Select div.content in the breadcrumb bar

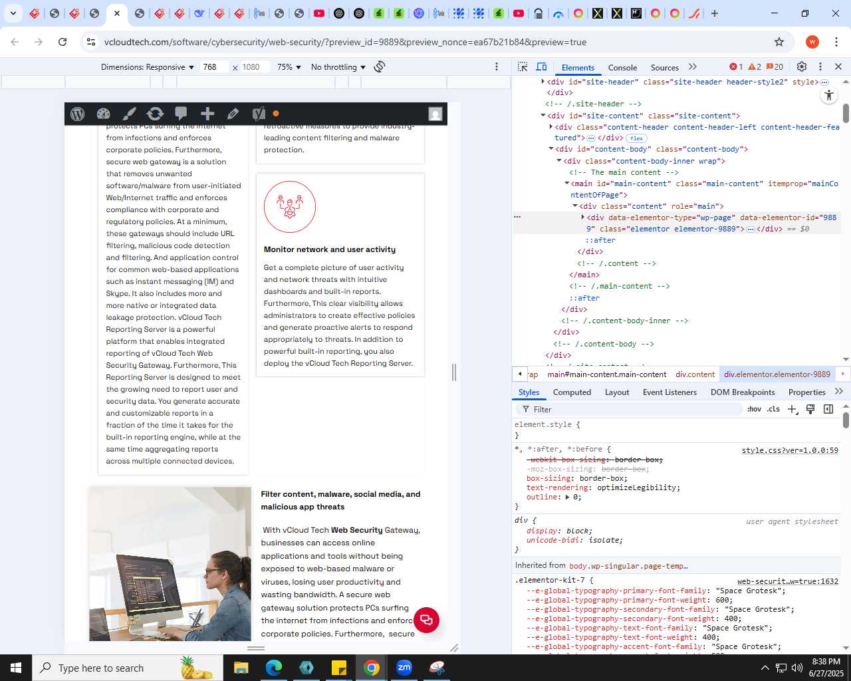[695, 374]
